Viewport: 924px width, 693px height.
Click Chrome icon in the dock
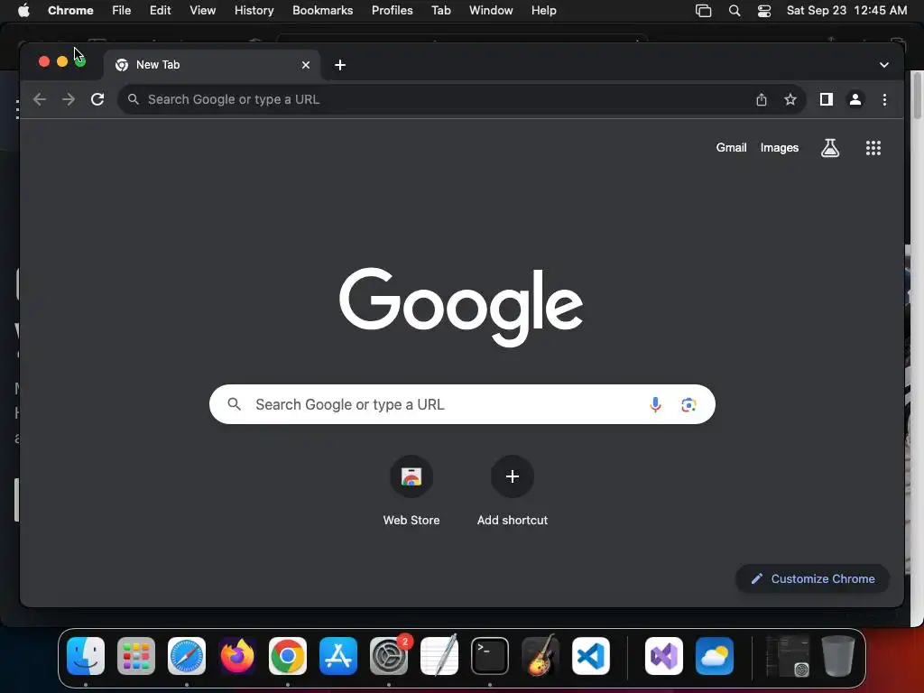coord(288,656)
